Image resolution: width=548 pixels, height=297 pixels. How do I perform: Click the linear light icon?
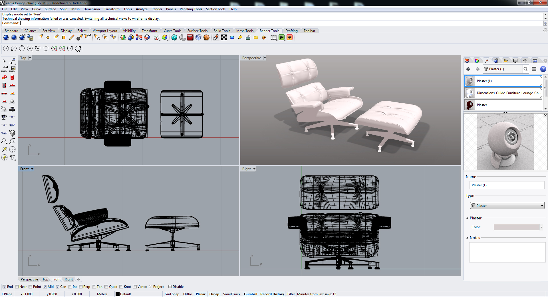(x=72, y=37)
